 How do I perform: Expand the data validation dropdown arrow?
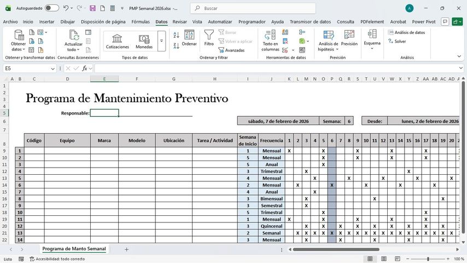[293, 50]
